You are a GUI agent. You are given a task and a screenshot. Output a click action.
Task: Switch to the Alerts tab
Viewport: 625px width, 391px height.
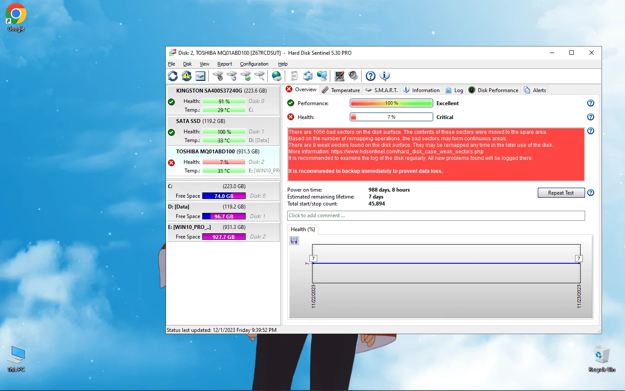click(x=535, y=90)
